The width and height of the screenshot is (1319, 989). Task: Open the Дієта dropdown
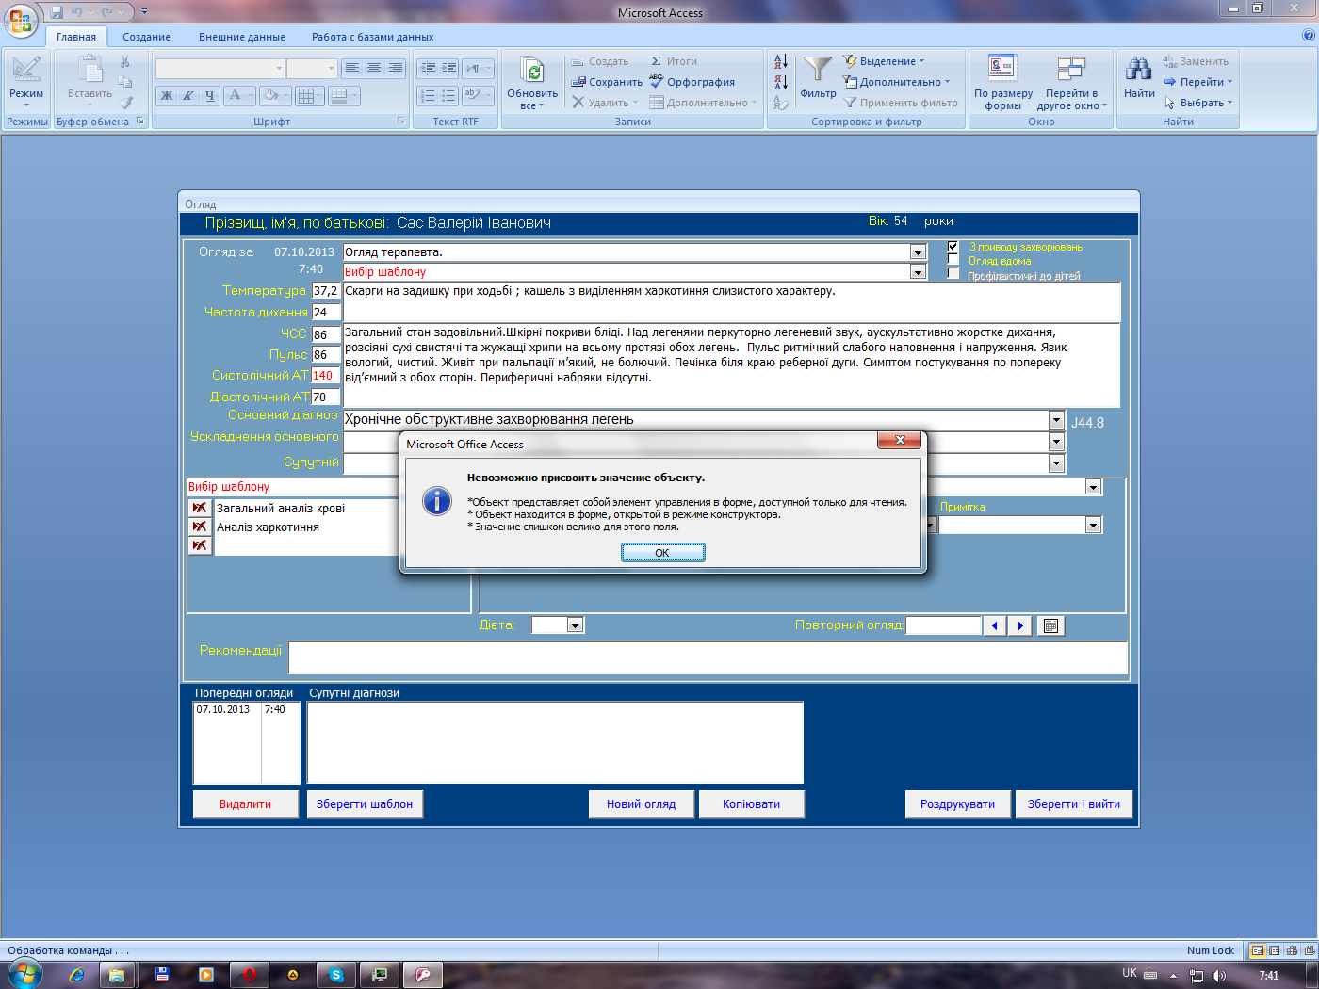576,625
